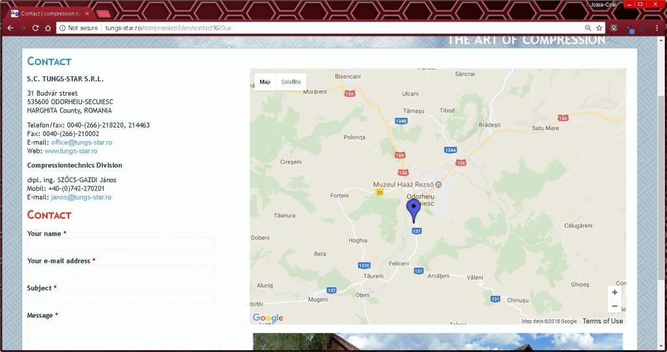Click the browser back arrow
Image resolution: width=667 pixels, height=352 pixels.
[10, 28]
